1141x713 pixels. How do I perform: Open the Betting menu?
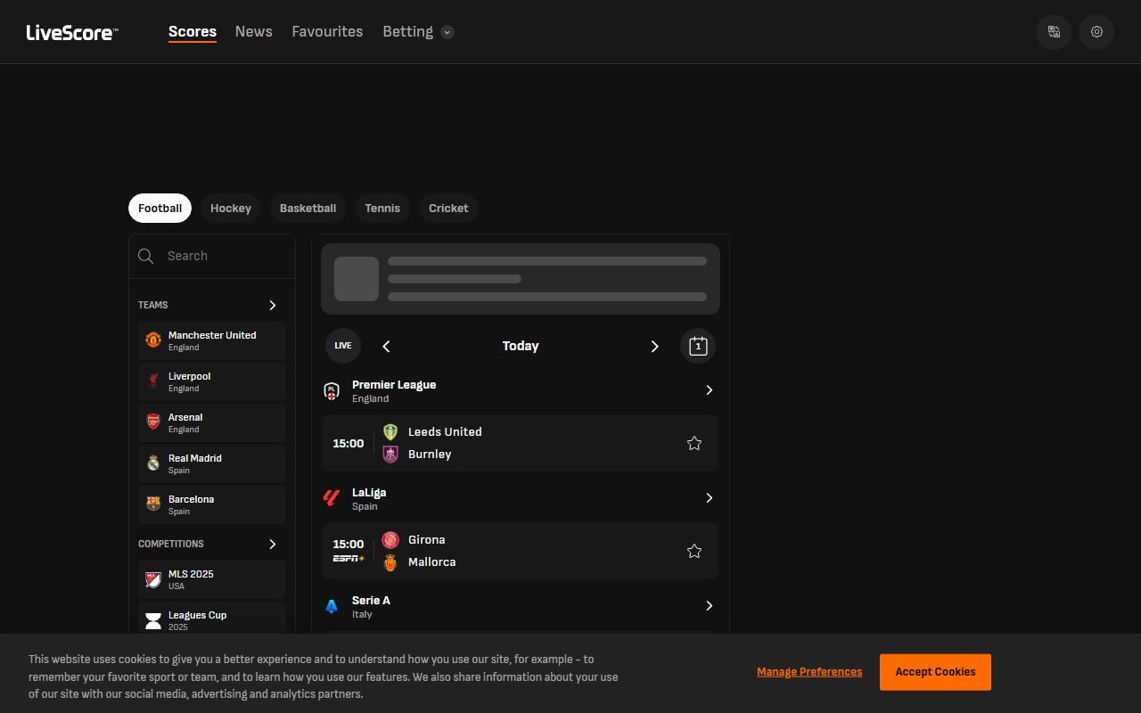408,32
